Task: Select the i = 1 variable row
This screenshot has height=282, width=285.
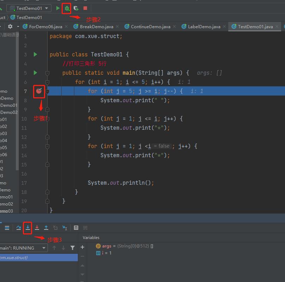Action: point(104,253)
